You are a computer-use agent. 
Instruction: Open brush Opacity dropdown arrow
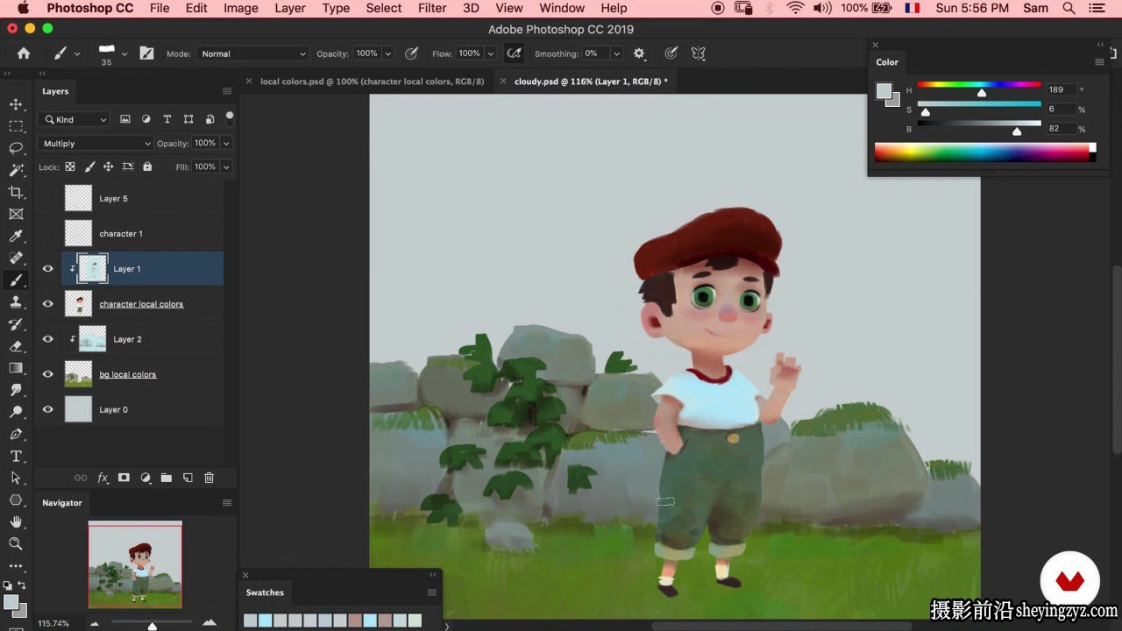click(388, 53)
